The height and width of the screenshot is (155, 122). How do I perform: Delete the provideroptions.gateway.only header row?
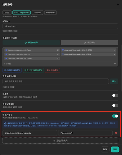pos(116,133)
